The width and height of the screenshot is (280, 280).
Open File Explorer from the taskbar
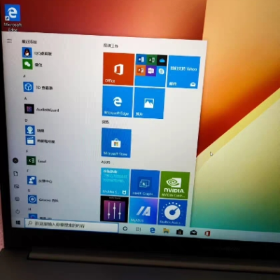(166, 231)
